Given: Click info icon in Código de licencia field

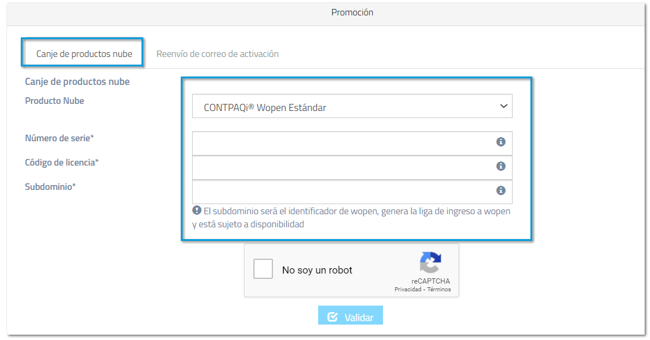Looking at the screenshot, I should click(501, 166).
